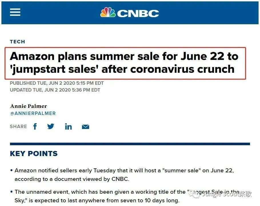The width and height of the screenshot is (260, 206).
Task: Click the CNBC wordmark text in header
Action: pos(138,13)
